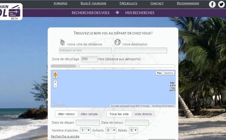This screenshot has width=226, height=140.
Task: Pick up the Street View pegman on map
Action: click(x=55, y=75)
